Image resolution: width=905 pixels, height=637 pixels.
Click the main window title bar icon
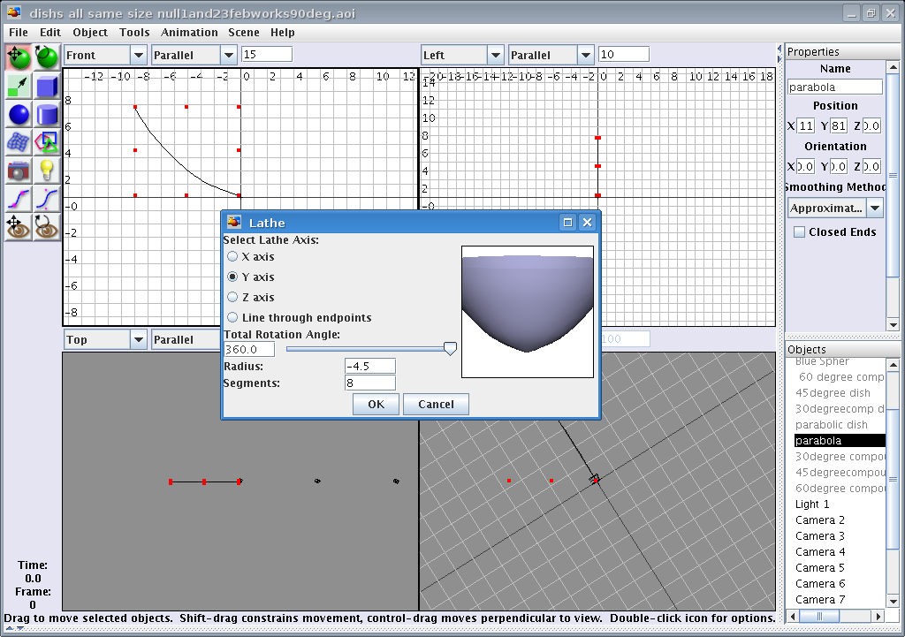point(14,12)
